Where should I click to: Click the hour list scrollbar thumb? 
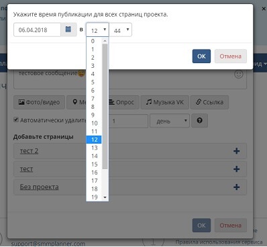click(105, 106)
